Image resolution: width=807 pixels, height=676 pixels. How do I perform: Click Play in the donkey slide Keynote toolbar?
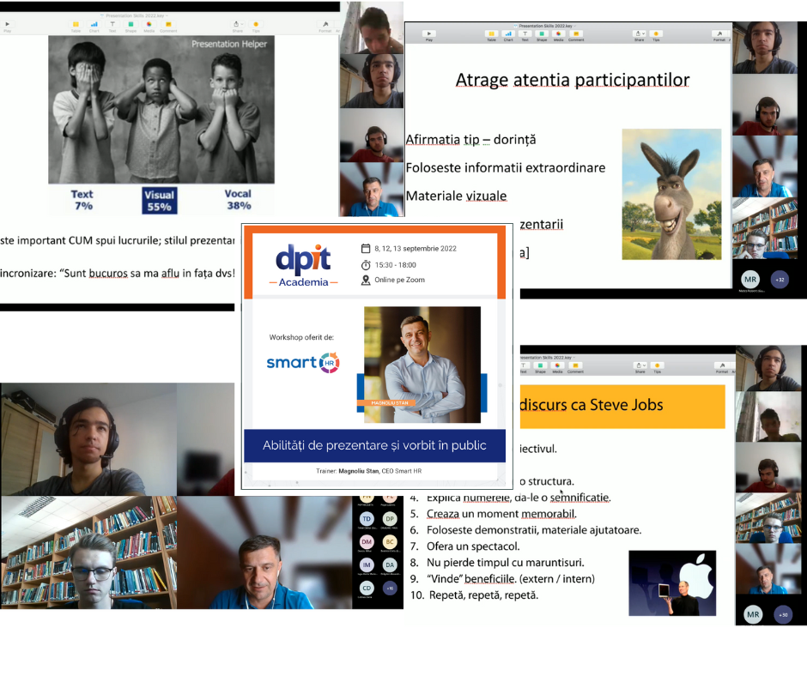click(x=428, y=34)
